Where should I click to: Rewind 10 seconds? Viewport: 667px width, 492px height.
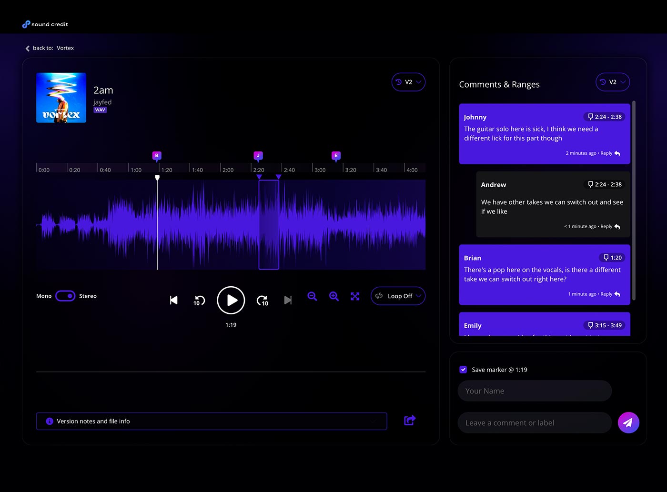(x=199, y=301)
